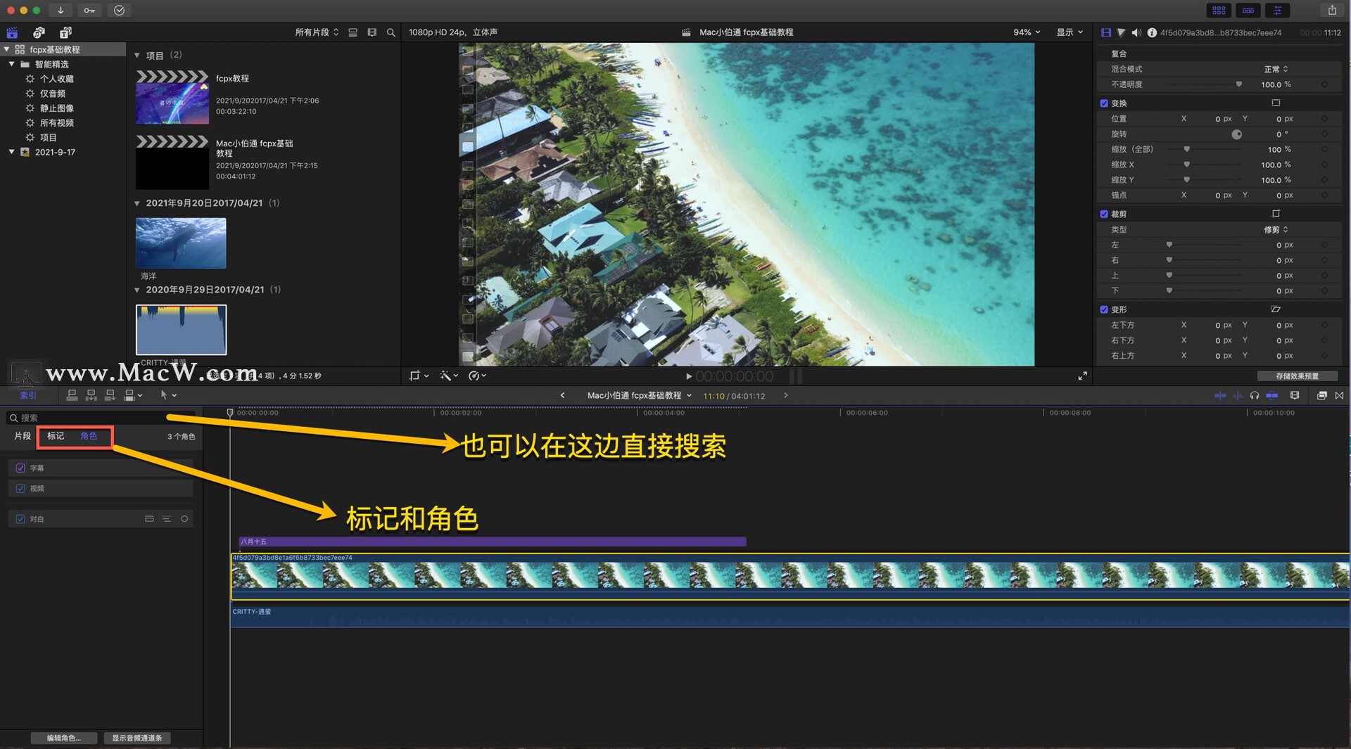Open viewer zoom 94% dropdown

tap(1027, 32)
